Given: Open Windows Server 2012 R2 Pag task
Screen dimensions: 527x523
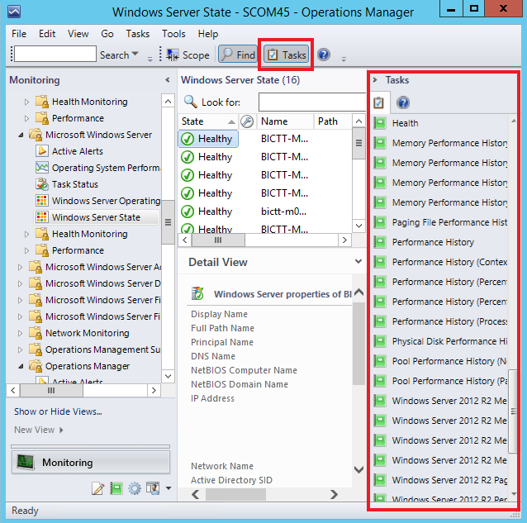Looking at the screenshot, I should point(440,480).
